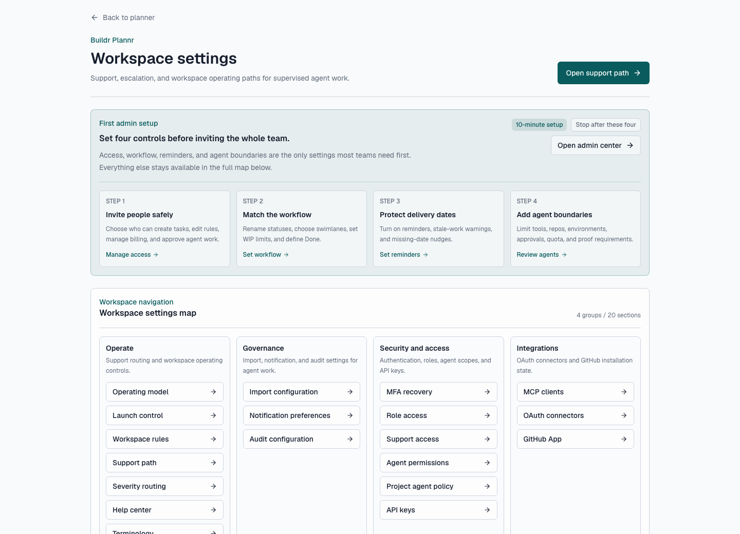Image resolution: width=740 pixels, height=534 pixels.
Task: Click the arrow icon on GitHub App row
Action: pyautogui.click(x=624, y=439)
